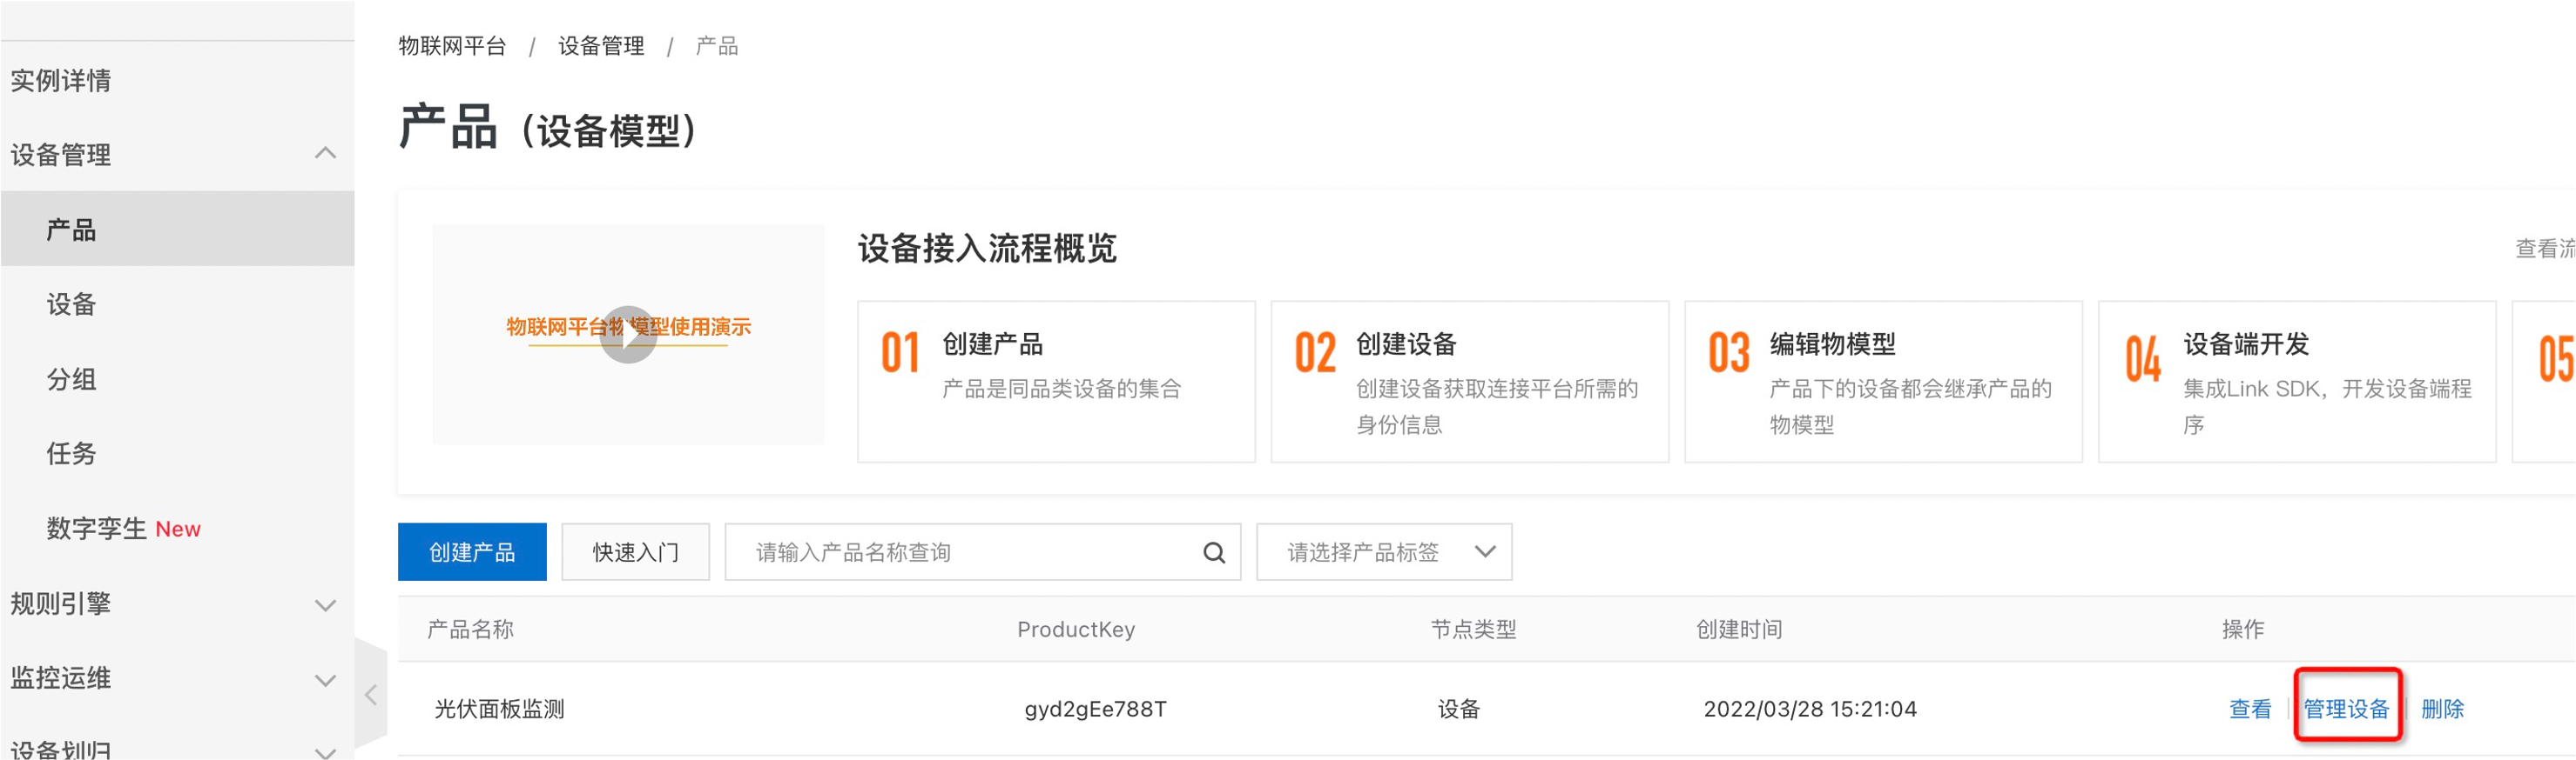Click the search magnifier icon

(x=1214, y=552)
